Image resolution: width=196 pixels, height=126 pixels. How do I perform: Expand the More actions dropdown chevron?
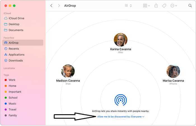point(176,6)
